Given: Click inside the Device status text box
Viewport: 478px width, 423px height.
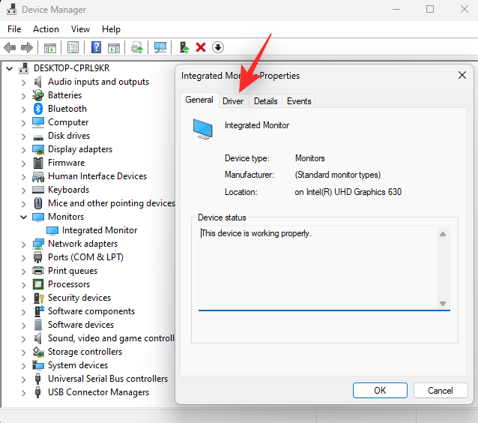Looking at the screenshot, I should pyautogui.click(x=315, y=266).
